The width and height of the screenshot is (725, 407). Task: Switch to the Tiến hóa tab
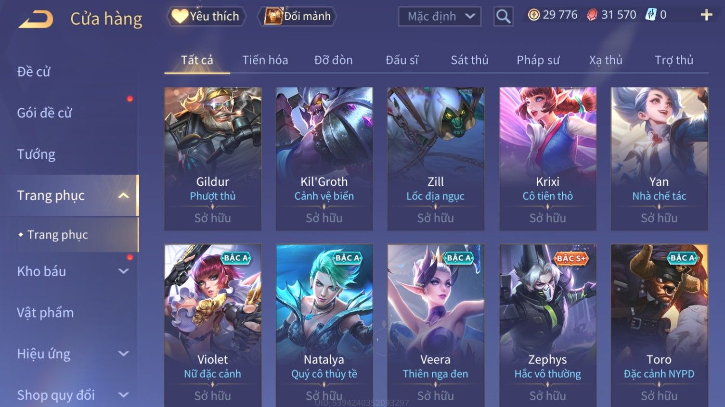pos(265,60)
